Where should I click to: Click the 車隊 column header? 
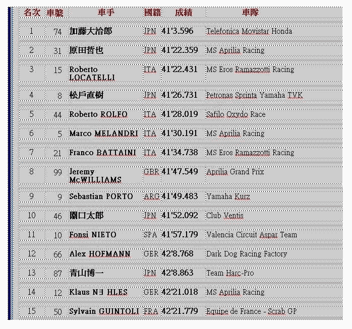(x=250, y=13)
